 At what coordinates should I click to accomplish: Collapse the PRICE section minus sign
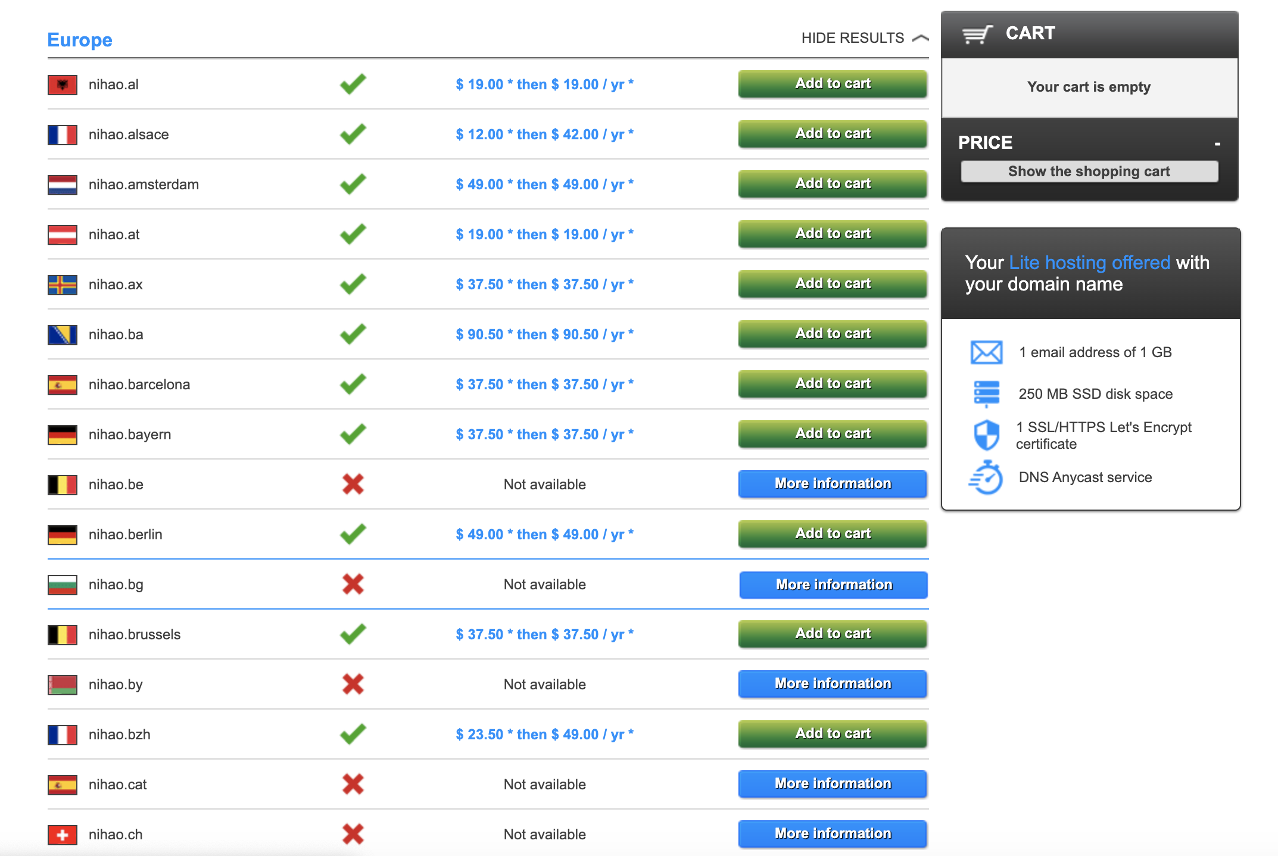(1217, 143)
